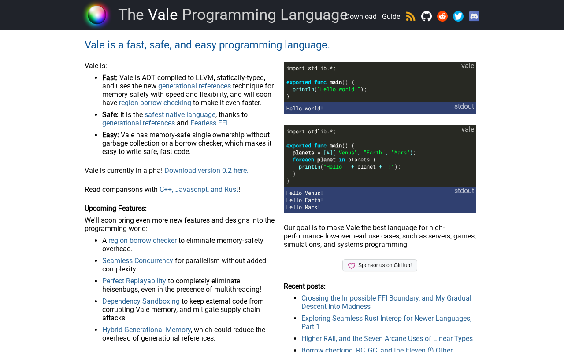Viewport: 564px width, 352px height.
Task: Open the GitHub icon in header
Action: 427,16
